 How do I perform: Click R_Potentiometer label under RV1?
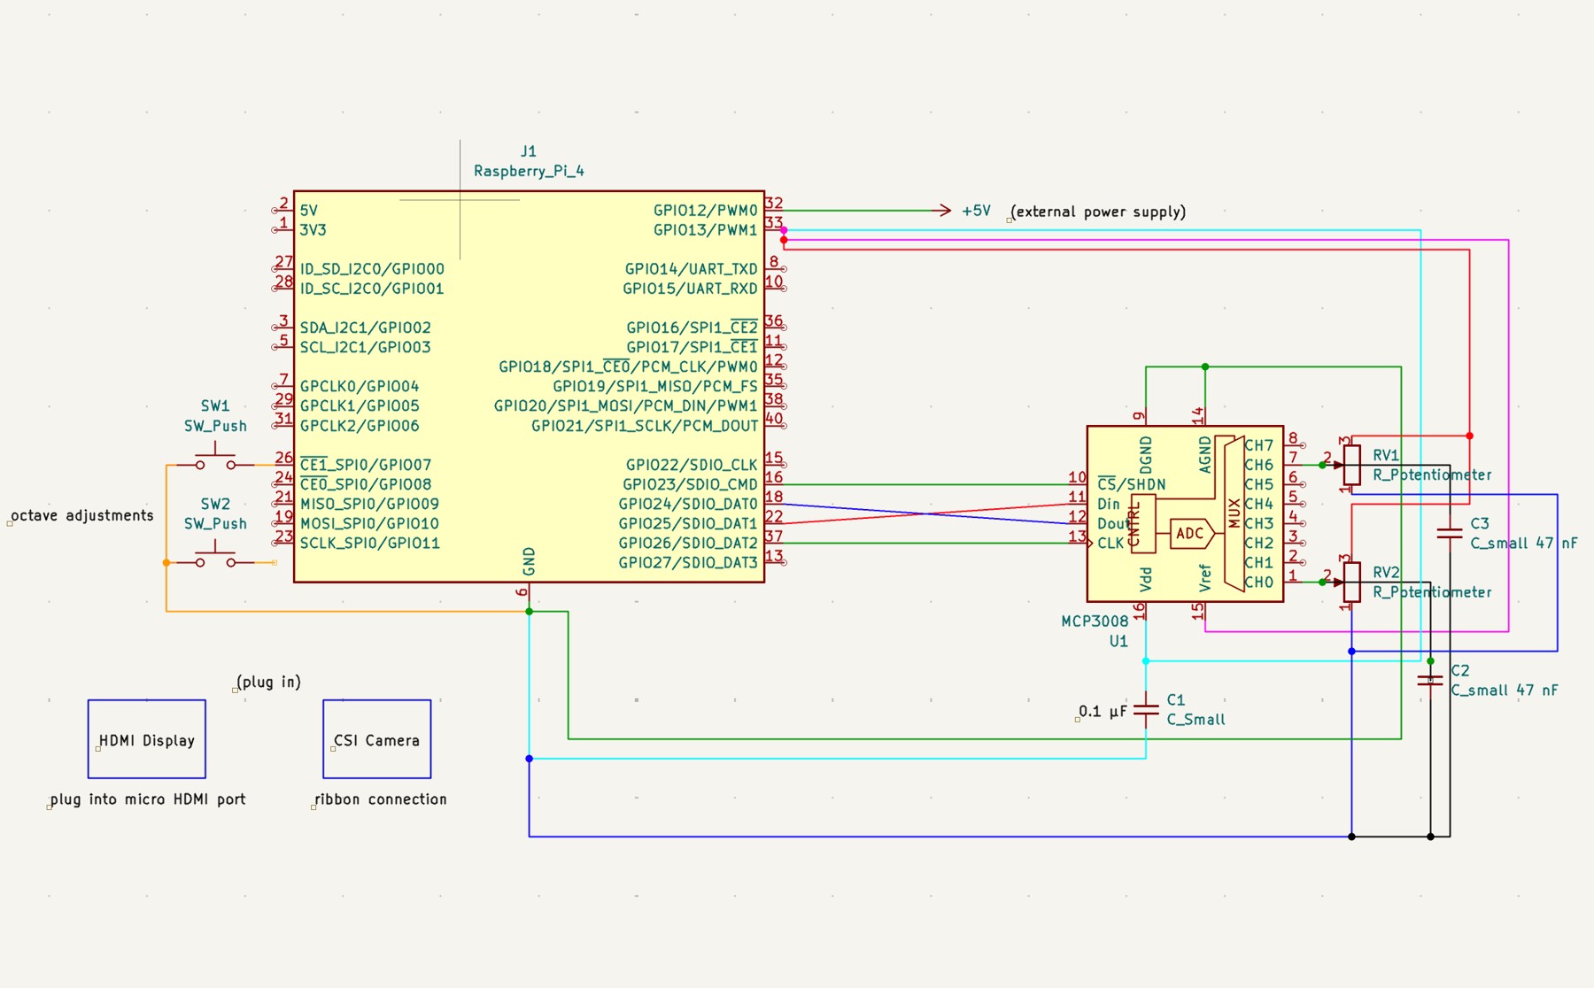[x=1432, y=475]
